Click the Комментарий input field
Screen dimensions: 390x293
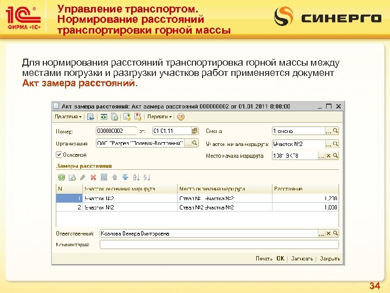[x=219, y=244]
